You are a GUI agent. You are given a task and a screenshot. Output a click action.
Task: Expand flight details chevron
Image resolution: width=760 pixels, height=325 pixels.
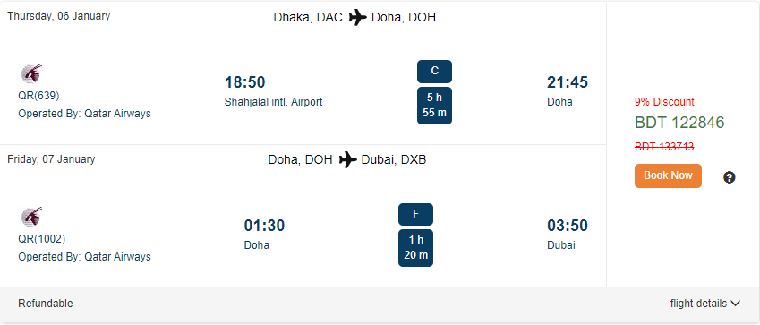tap(736, 304)
